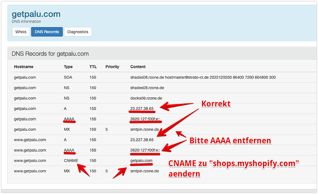Click the Content column header

click(138, 67)
